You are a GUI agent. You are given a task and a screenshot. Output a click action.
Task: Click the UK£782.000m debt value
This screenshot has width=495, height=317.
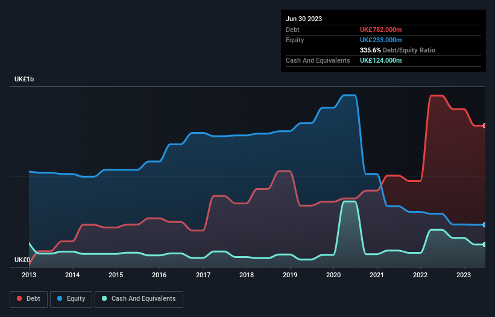380,30
